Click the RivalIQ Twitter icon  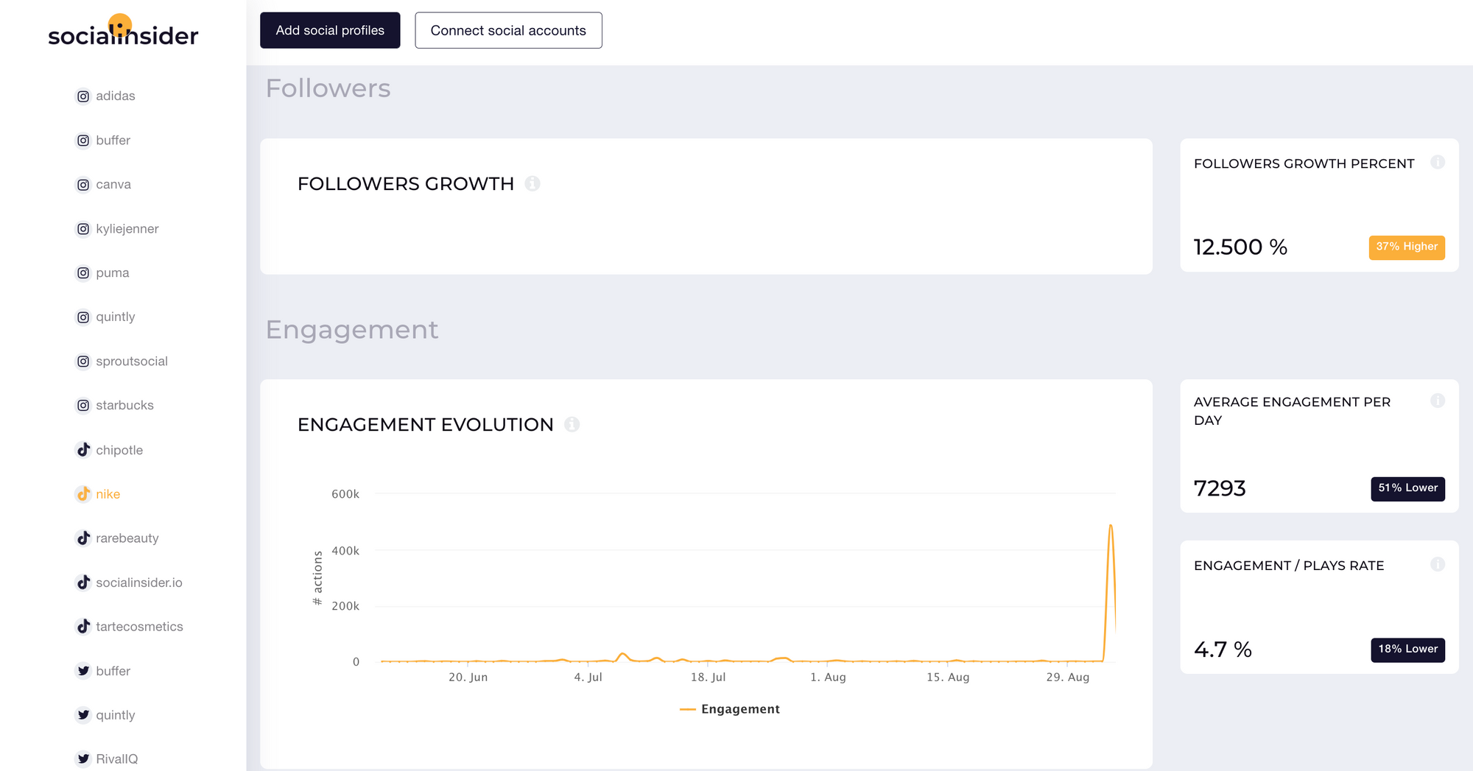pyautogui.click(x=83, y=759)
